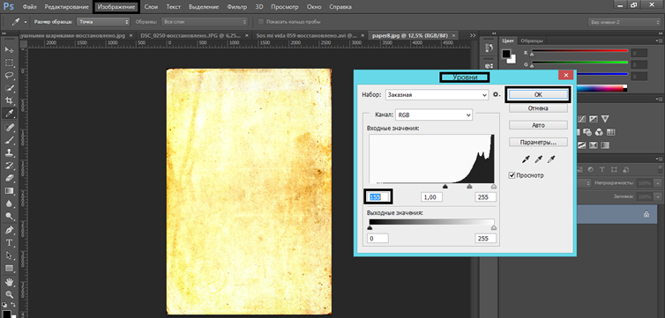
Task: Expand the Канал RGB dropdown
Action: 433,115
